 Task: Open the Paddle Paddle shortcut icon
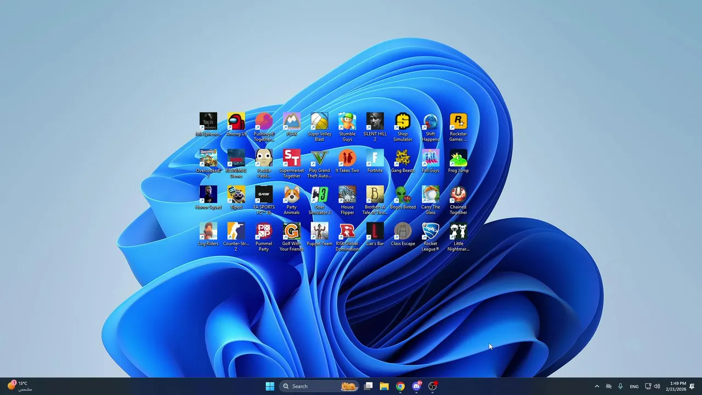coord(264,163)
